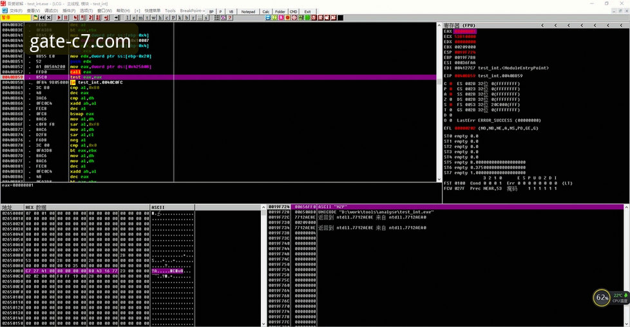Launch Notepad from the toolbar button
Screen dimensions: 630x327
248,11
